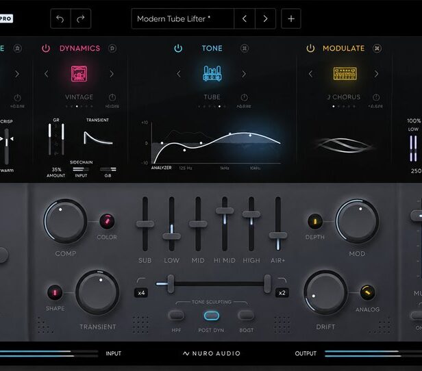Go to previous preset with left chevron

point(245,18)
